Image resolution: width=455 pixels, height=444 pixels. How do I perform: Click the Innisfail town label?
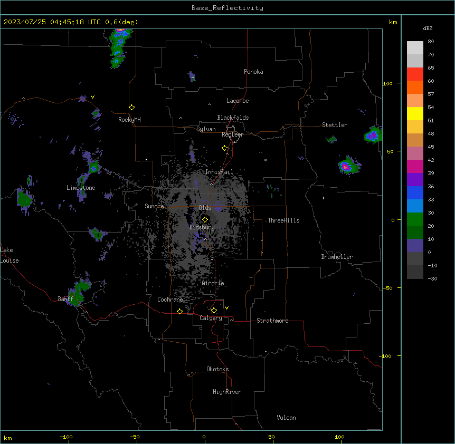point(219,172)
